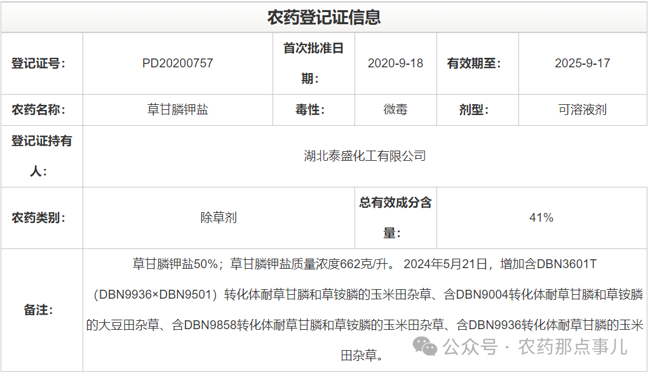
Task: Click the 备注 label
Action: 38,309
